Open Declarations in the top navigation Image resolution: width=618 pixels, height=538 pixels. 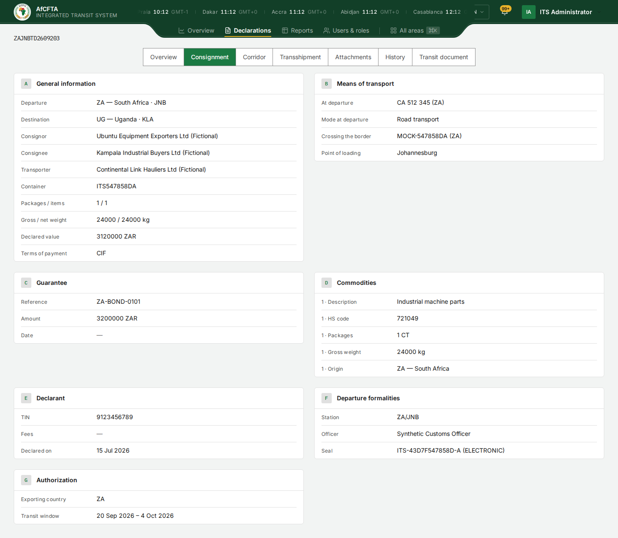(x=248, y=30)
